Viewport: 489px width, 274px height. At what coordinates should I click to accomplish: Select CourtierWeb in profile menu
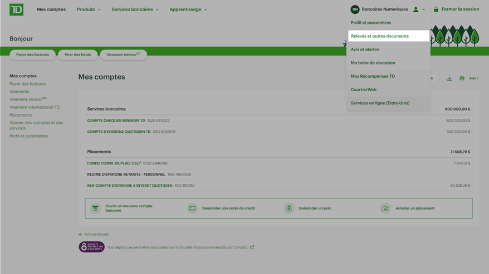[x=363, y=89]
